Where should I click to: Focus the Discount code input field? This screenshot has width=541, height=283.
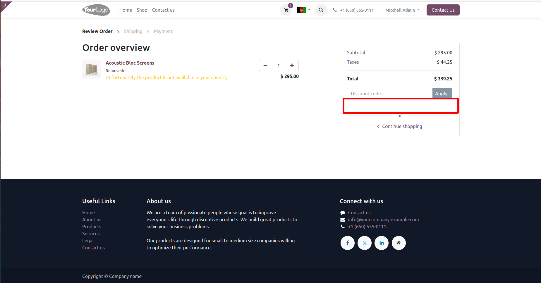click(390, 93)
